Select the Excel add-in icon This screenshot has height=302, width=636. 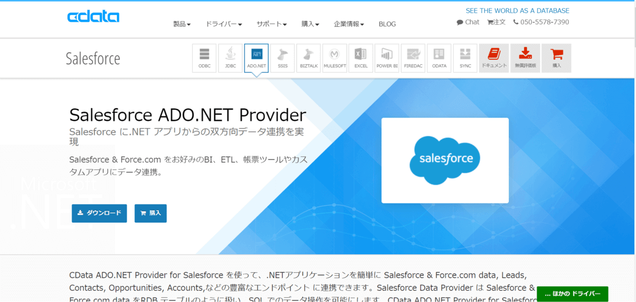(x=361, y=58)
